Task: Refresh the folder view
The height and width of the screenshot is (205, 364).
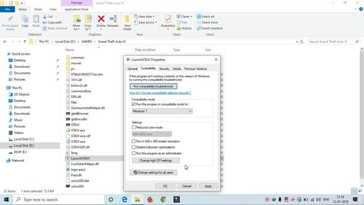Action: click(301, 42)
